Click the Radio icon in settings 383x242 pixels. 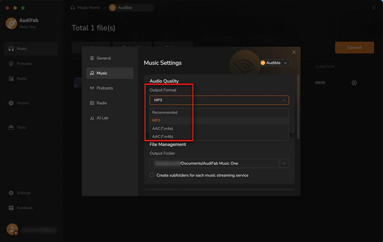[92, 103]
